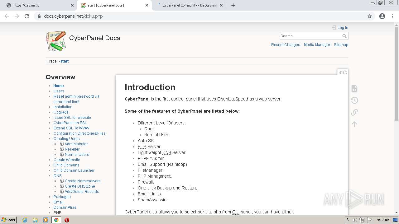Open Reset admin password via command line

click(x=76, y=99)
